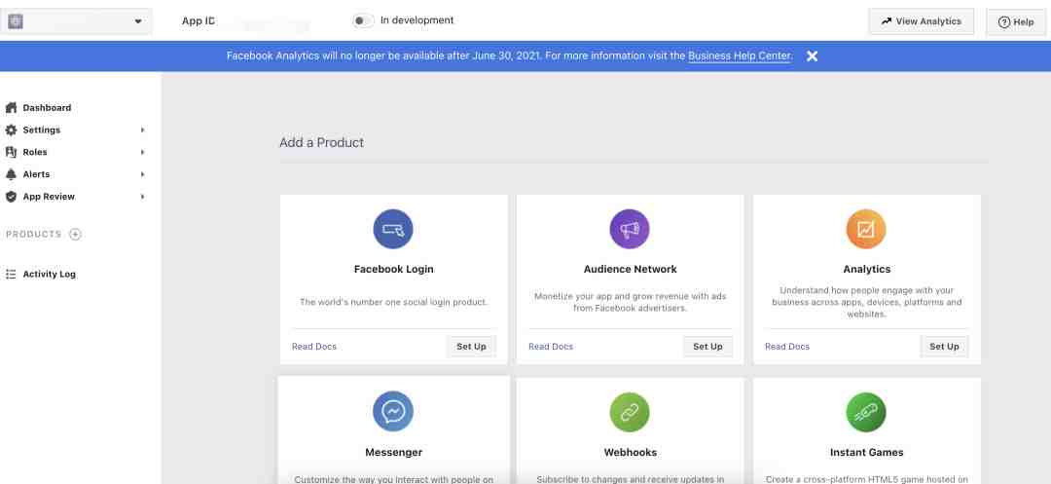Screen dimensions: 1051x484
Task: Click the Activity Log list icon
Action: pyautogui.click(x=11, y=275)
